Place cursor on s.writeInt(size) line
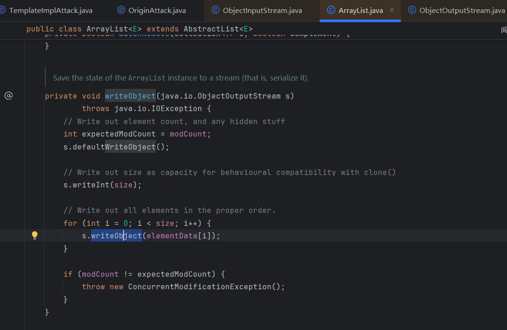The image size is (507, 330). point(102,185)
